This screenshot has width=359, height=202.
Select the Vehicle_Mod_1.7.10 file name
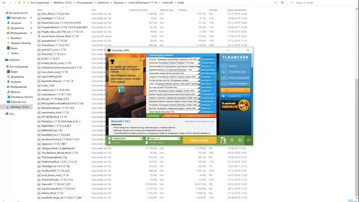[x=52, y=193]
